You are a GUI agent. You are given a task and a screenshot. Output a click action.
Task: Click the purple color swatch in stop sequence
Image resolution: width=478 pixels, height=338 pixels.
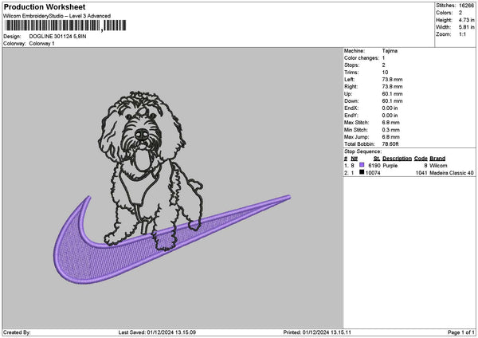(x=362, y=165)
